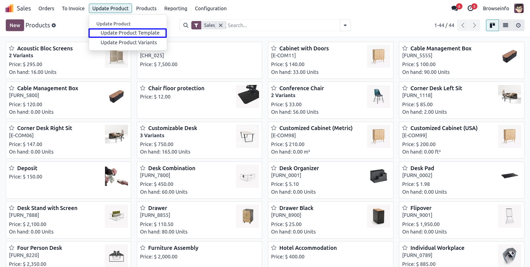Open the Reporting menu
The height and width of the screenshot is (267, 530).
tap(176, 9)
